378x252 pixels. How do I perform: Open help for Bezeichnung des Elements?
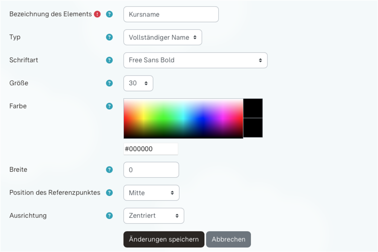(x=109, y=14)
